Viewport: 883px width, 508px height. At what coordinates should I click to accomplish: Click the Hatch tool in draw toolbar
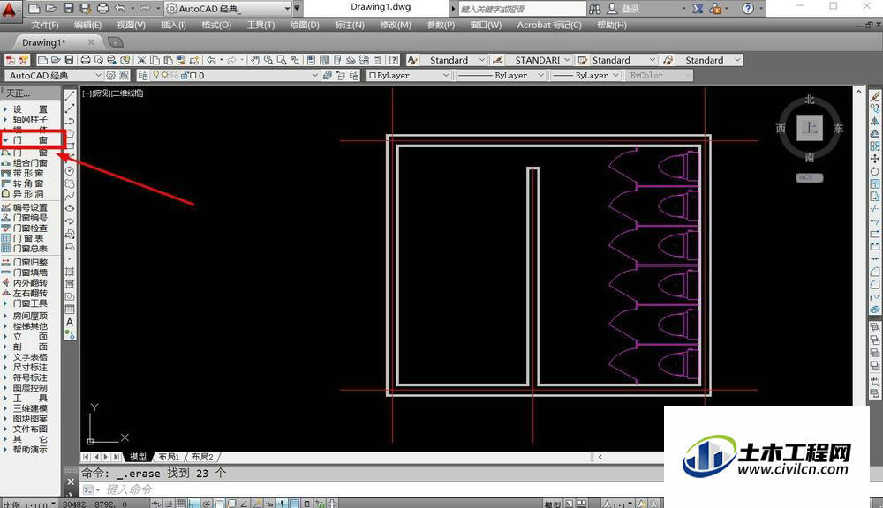click(70, 272)
